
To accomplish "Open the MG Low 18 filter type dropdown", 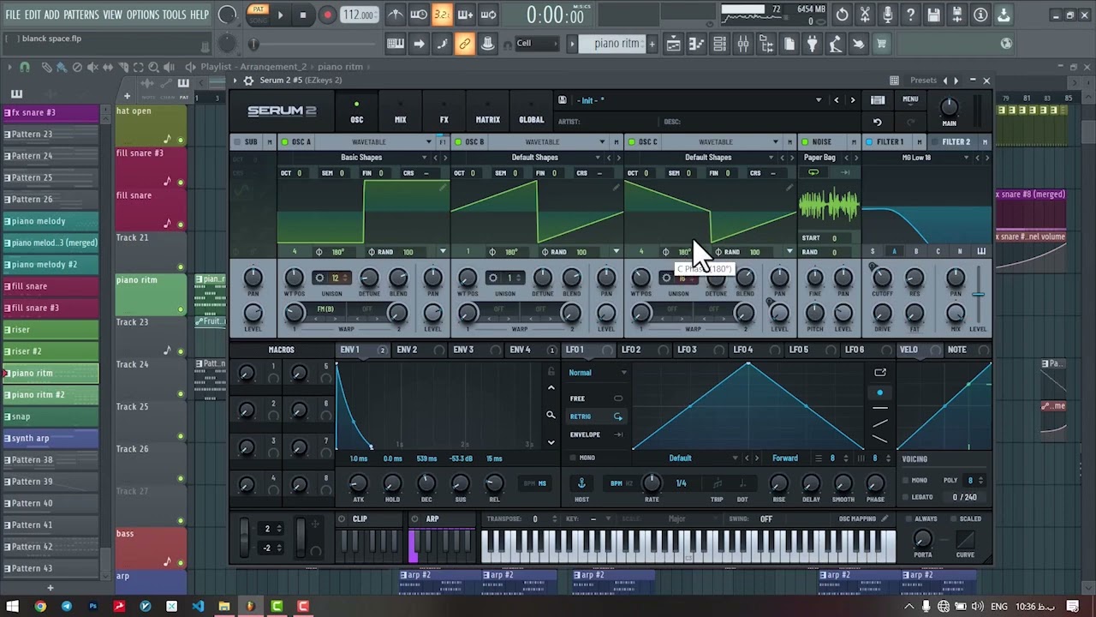I will 966,158.
